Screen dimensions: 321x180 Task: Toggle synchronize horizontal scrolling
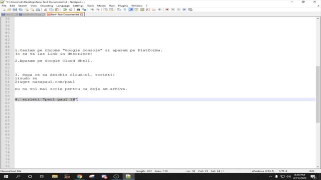111,9
